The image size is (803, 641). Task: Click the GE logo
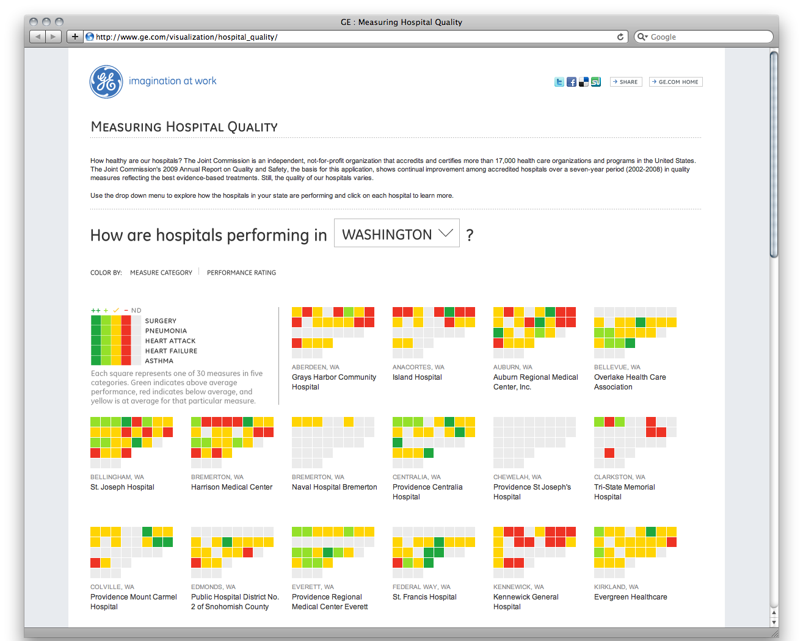106,82
